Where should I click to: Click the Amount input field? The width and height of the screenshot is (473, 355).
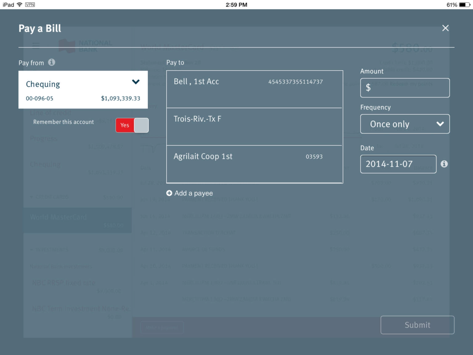405,88
